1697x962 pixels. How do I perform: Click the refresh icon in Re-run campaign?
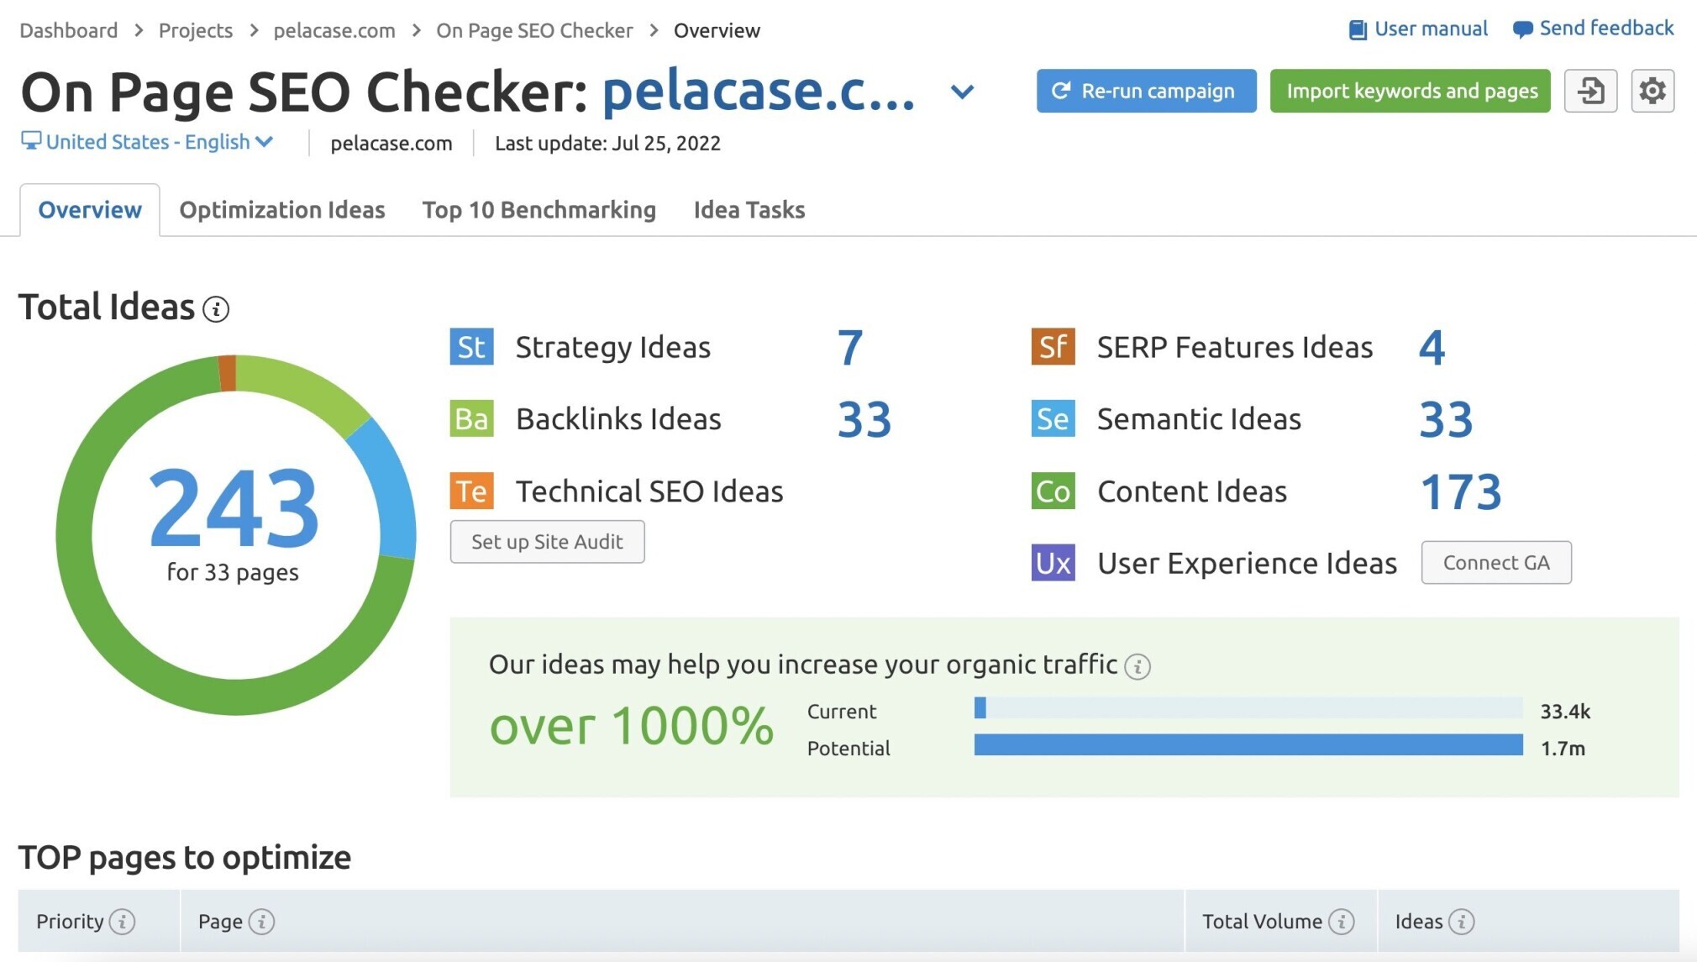pos(1061,91)
